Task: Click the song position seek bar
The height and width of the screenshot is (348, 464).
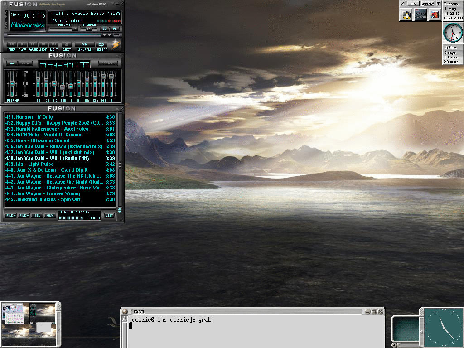Action: pos(63,35)
